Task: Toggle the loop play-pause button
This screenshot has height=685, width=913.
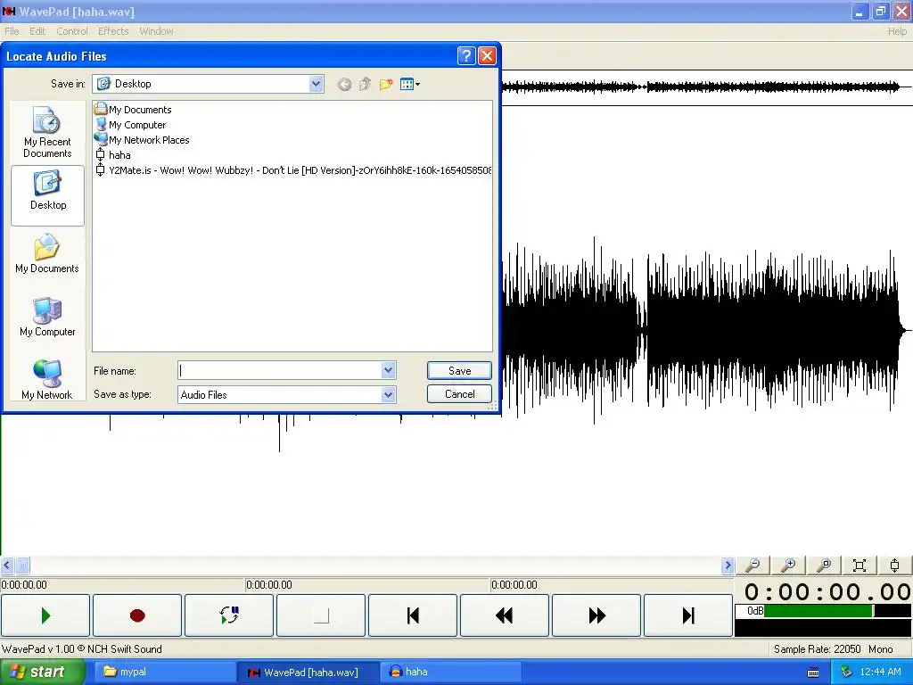Action: 229,615
